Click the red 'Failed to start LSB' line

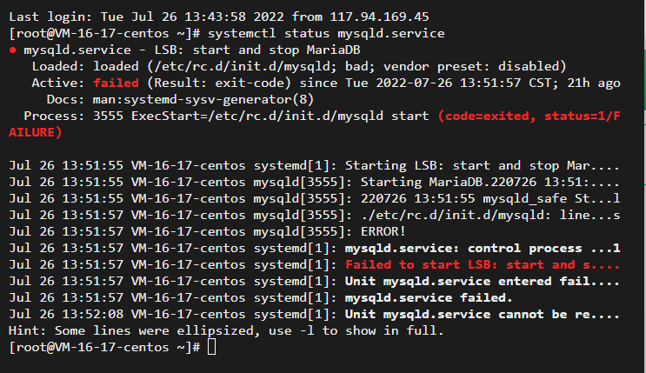pyautogui.click(x=483, y=264)
